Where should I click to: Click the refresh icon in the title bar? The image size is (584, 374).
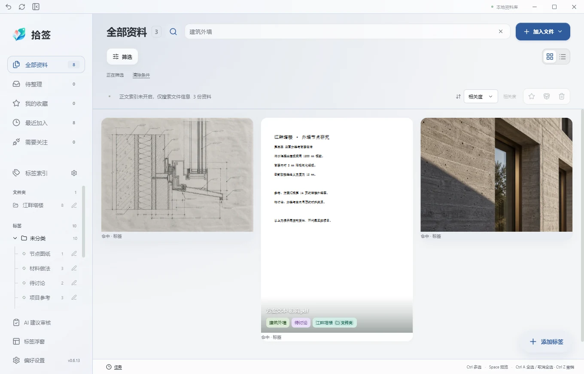pyautogui.click(x=22, y=7)
